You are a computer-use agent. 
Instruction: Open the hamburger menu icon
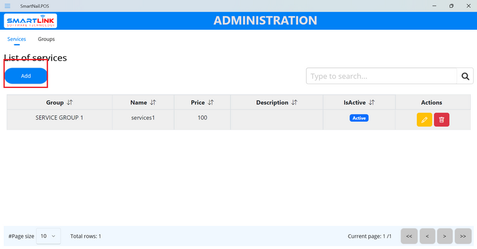[x=7, y=6]
